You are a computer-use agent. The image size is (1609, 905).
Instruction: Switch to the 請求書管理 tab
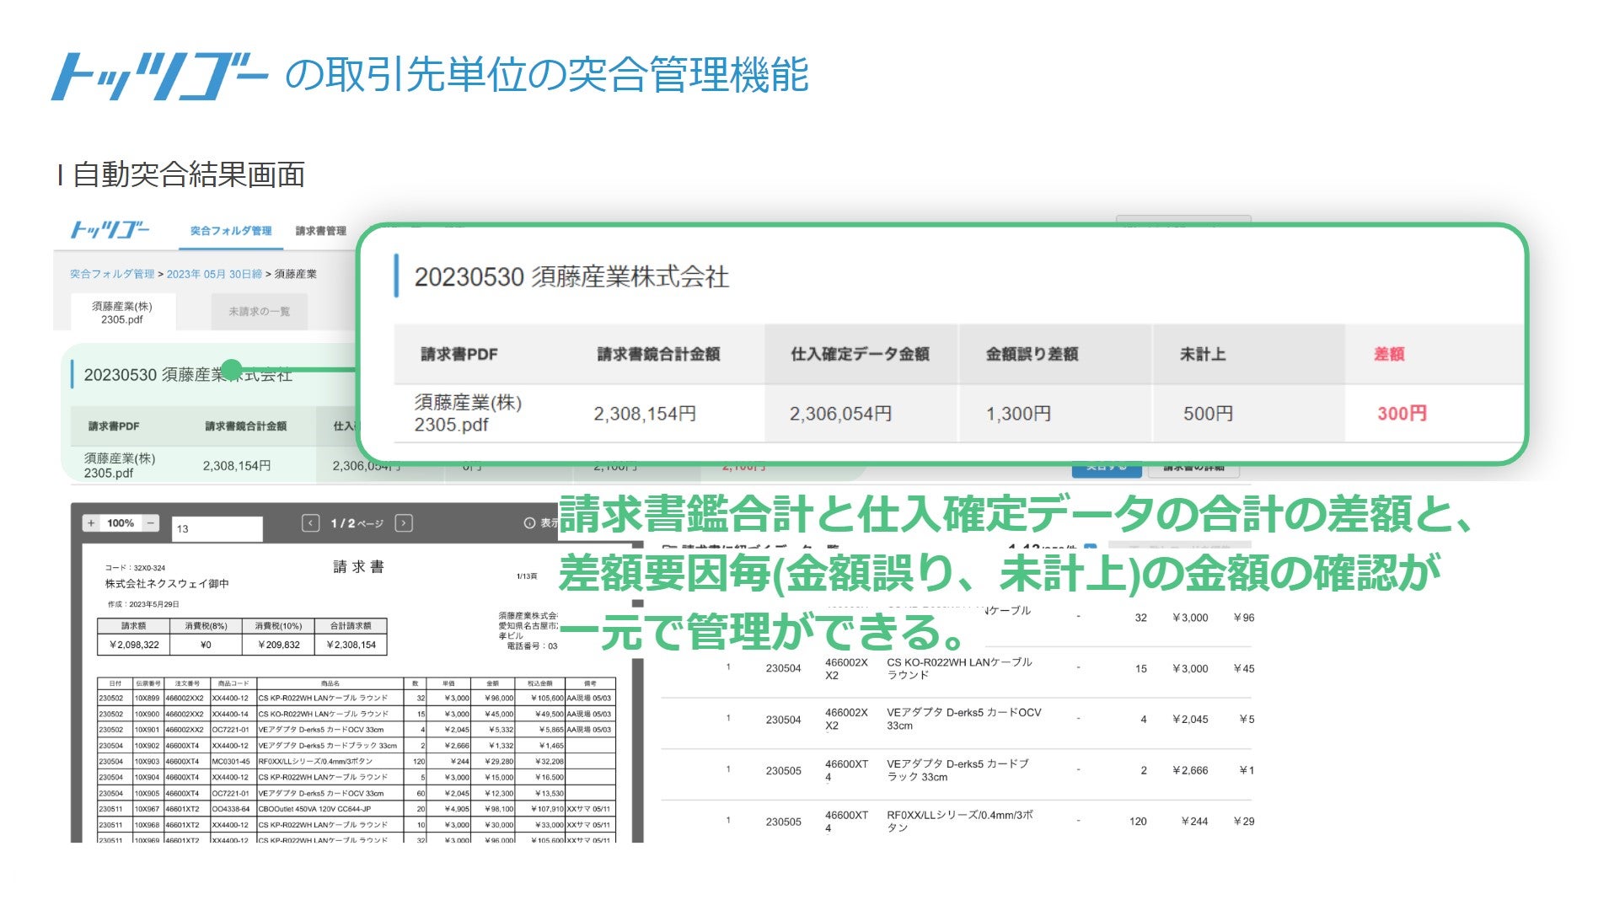(x=321, y=231)
